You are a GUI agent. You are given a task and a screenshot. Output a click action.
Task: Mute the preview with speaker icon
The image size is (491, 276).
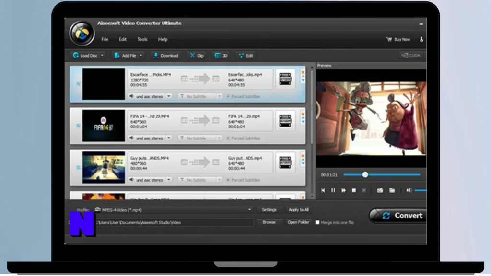point(409,190)
